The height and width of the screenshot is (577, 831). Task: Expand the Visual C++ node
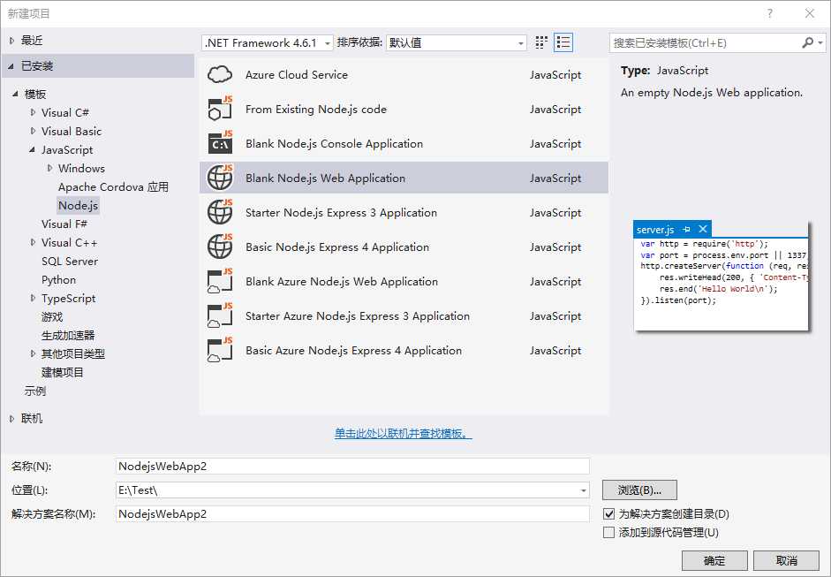(x=33, y=242)
